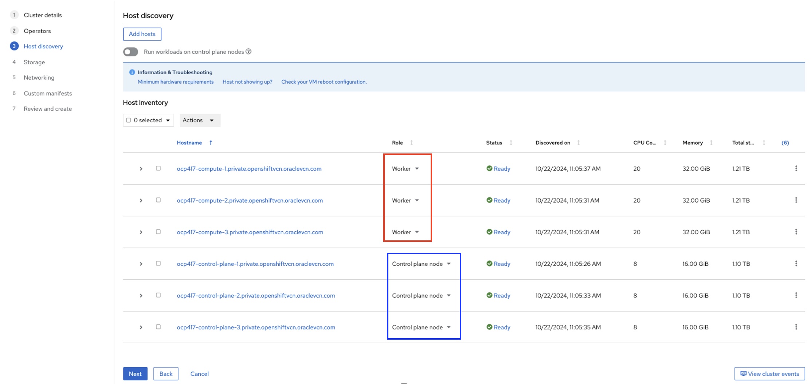Select checkbox for ocp417-compute-1 host

point(158,168)
